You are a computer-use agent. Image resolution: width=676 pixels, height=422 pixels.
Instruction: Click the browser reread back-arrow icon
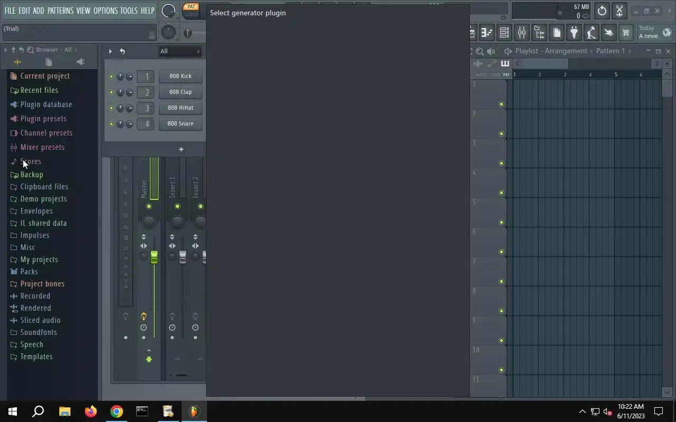pyautogui.click(x=22, y=50)
